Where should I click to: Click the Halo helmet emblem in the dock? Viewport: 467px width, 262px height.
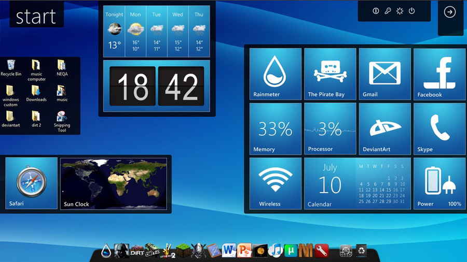pos(198,251)
